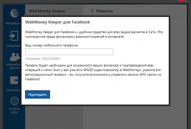Open the correspondents people icon
The width and height of the screenshot is (191, 129).
tap(15, 57)
